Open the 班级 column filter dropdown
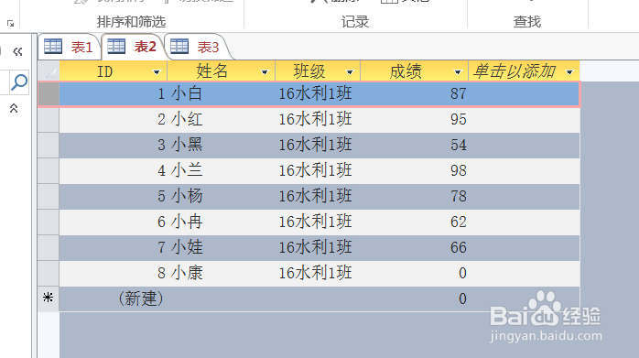This screenshot has height=358, width=639. 350,72
